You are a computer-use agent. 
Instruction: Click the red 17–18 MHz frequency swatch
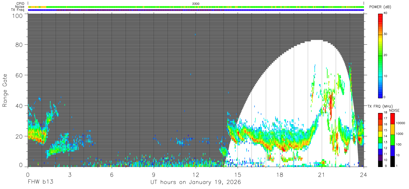tap(380, 116)
